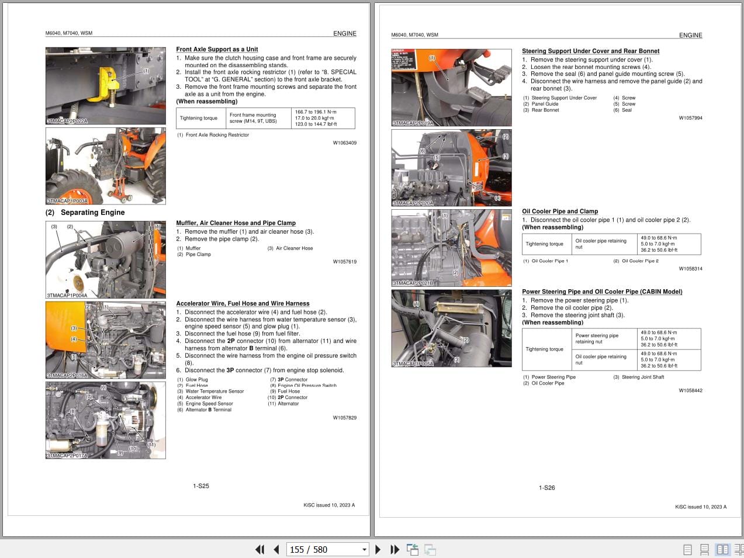The width and height of the screenshot is (744, 558).
Task: Click 'M6040, M7040, WSM' header on right page
Action: tap(415, 35)
